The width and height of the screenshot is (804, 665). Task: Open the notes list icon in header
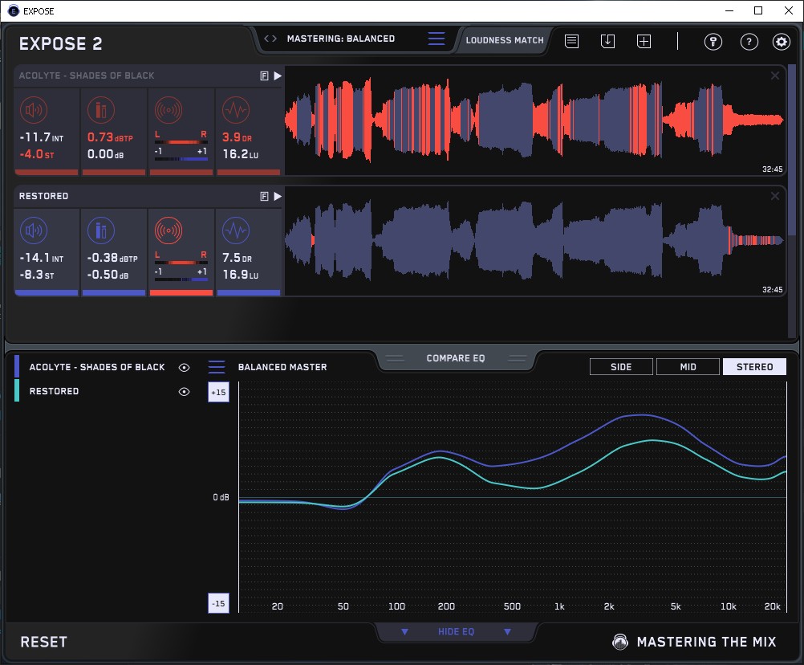click(571, 41)
